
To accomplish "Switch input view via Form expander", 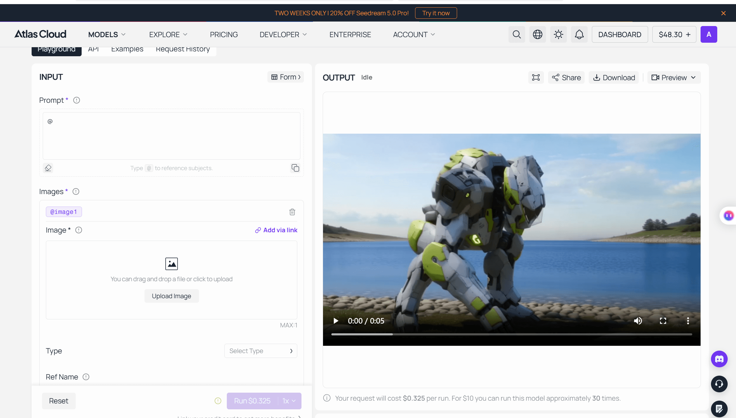I will (286, 77).
